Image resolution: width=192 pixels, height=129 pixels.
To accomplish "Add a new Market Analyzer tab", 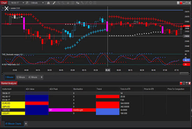I will [26, 124].
